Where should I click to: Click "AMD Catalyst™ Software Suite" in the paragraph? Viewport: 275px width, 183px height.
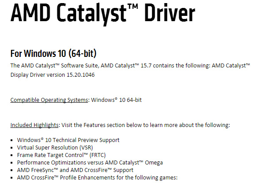tap(57, 66)
